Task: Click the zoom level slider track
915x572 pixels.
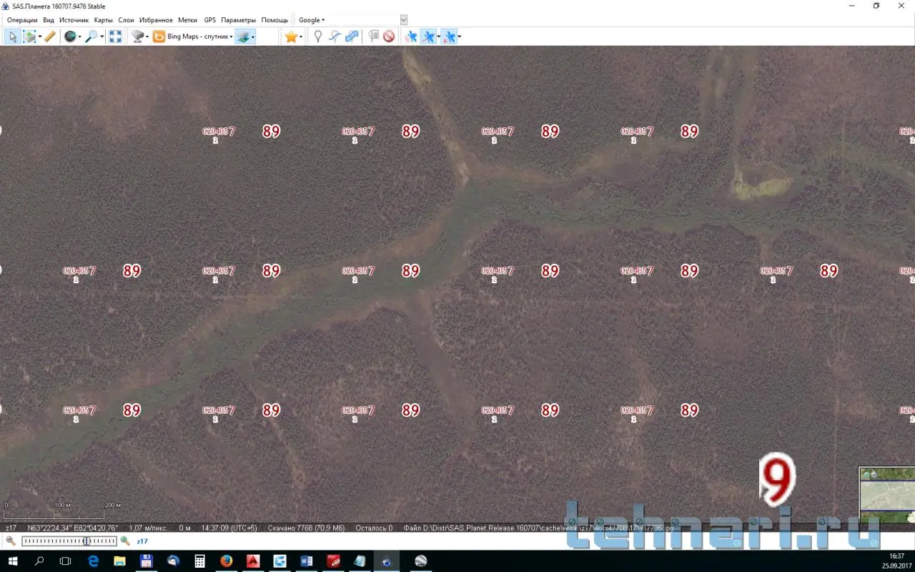Action: click(x=69, y=541)
